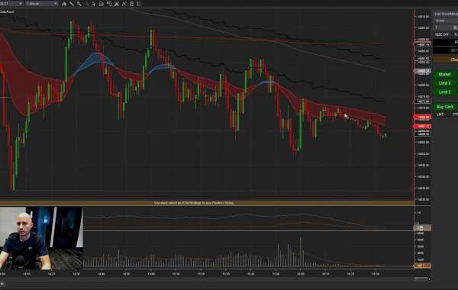Click the green Buy Click button

pos(445,107)
